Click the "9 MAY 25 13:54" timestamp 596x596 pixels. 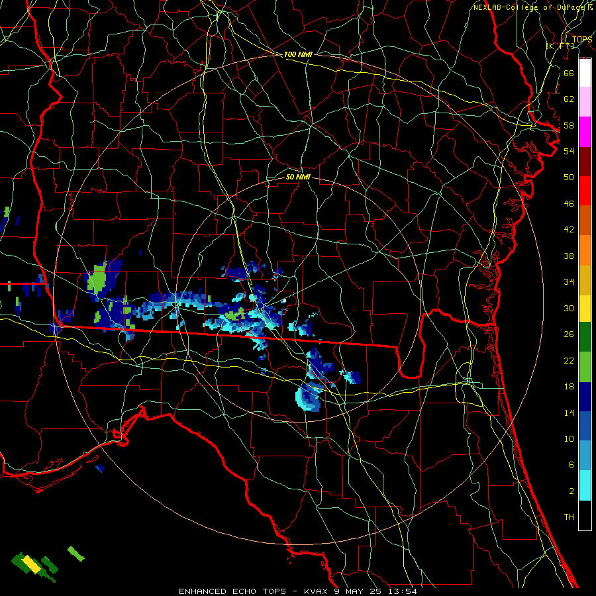click(x=375, y=591)
